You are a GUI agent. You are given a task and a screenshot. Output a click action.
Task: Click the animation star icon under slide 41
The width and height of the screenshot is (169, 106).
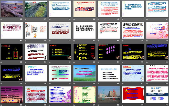(x=123, y=19)
